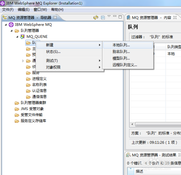The height and width of the screenshot is (175, 181).
Task: Click the 认证信息 folder icon
Action: (x=28, y=91)
